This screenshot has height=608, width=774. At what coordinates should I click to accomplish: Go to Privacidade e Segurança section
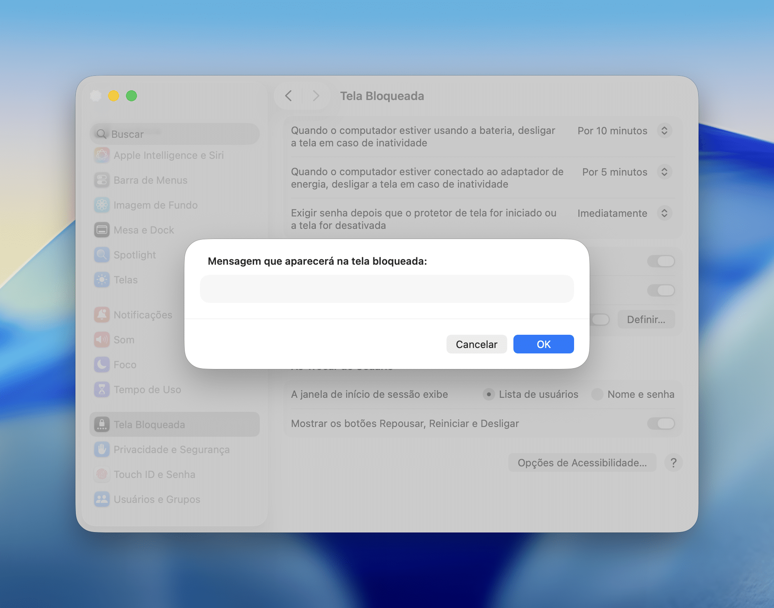pos(172,450)
